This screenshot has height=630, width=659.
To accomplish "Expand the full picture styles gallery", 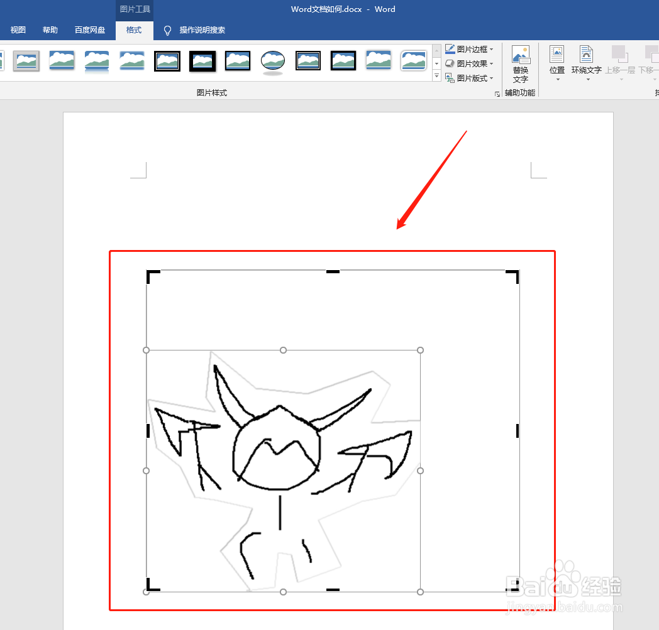I will tap(436, 77).
